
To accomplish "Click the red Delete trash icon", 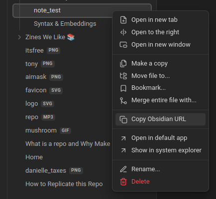I will pyautogui.click(x=123, y=182).
